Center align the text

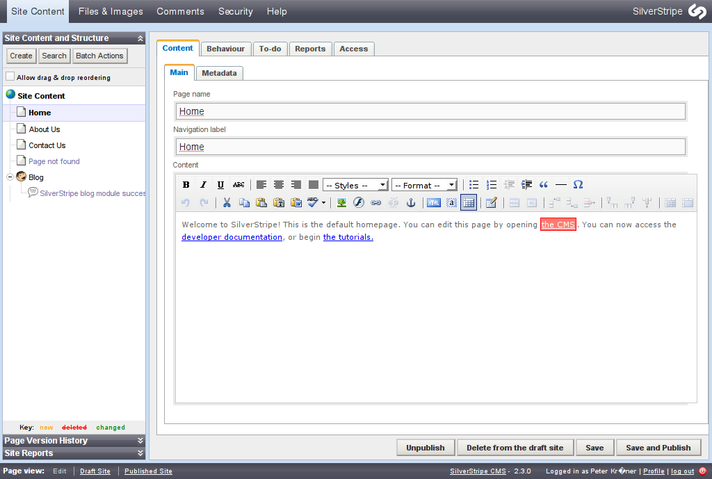click(278, 185)
